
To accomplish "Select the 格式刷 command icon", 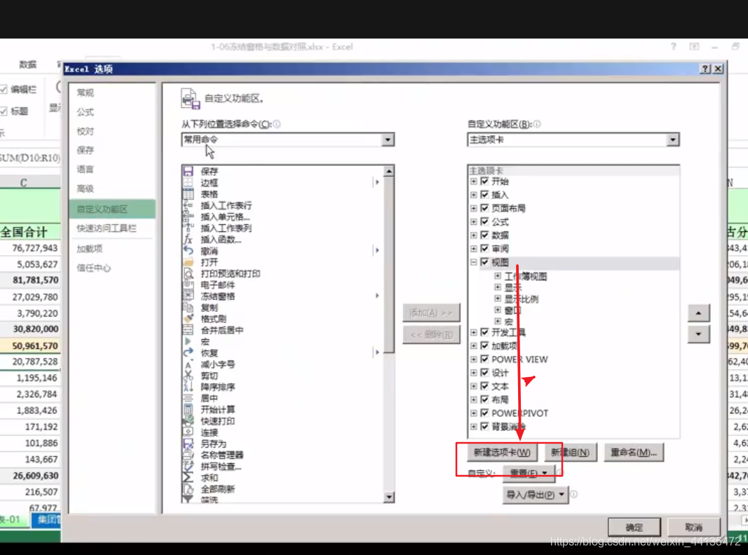I will click(189, 319).
